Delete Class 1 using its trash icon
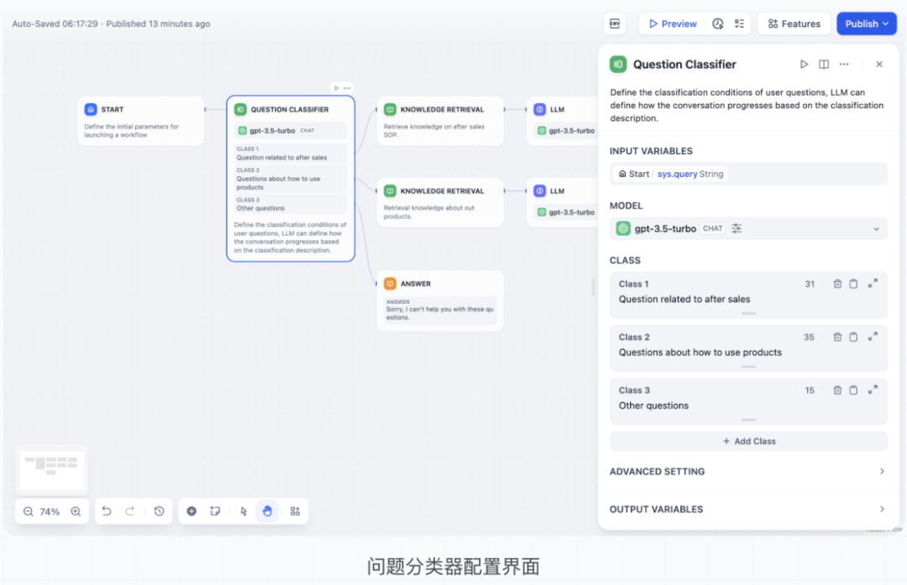The image size is (907, 585). [837, 284]
